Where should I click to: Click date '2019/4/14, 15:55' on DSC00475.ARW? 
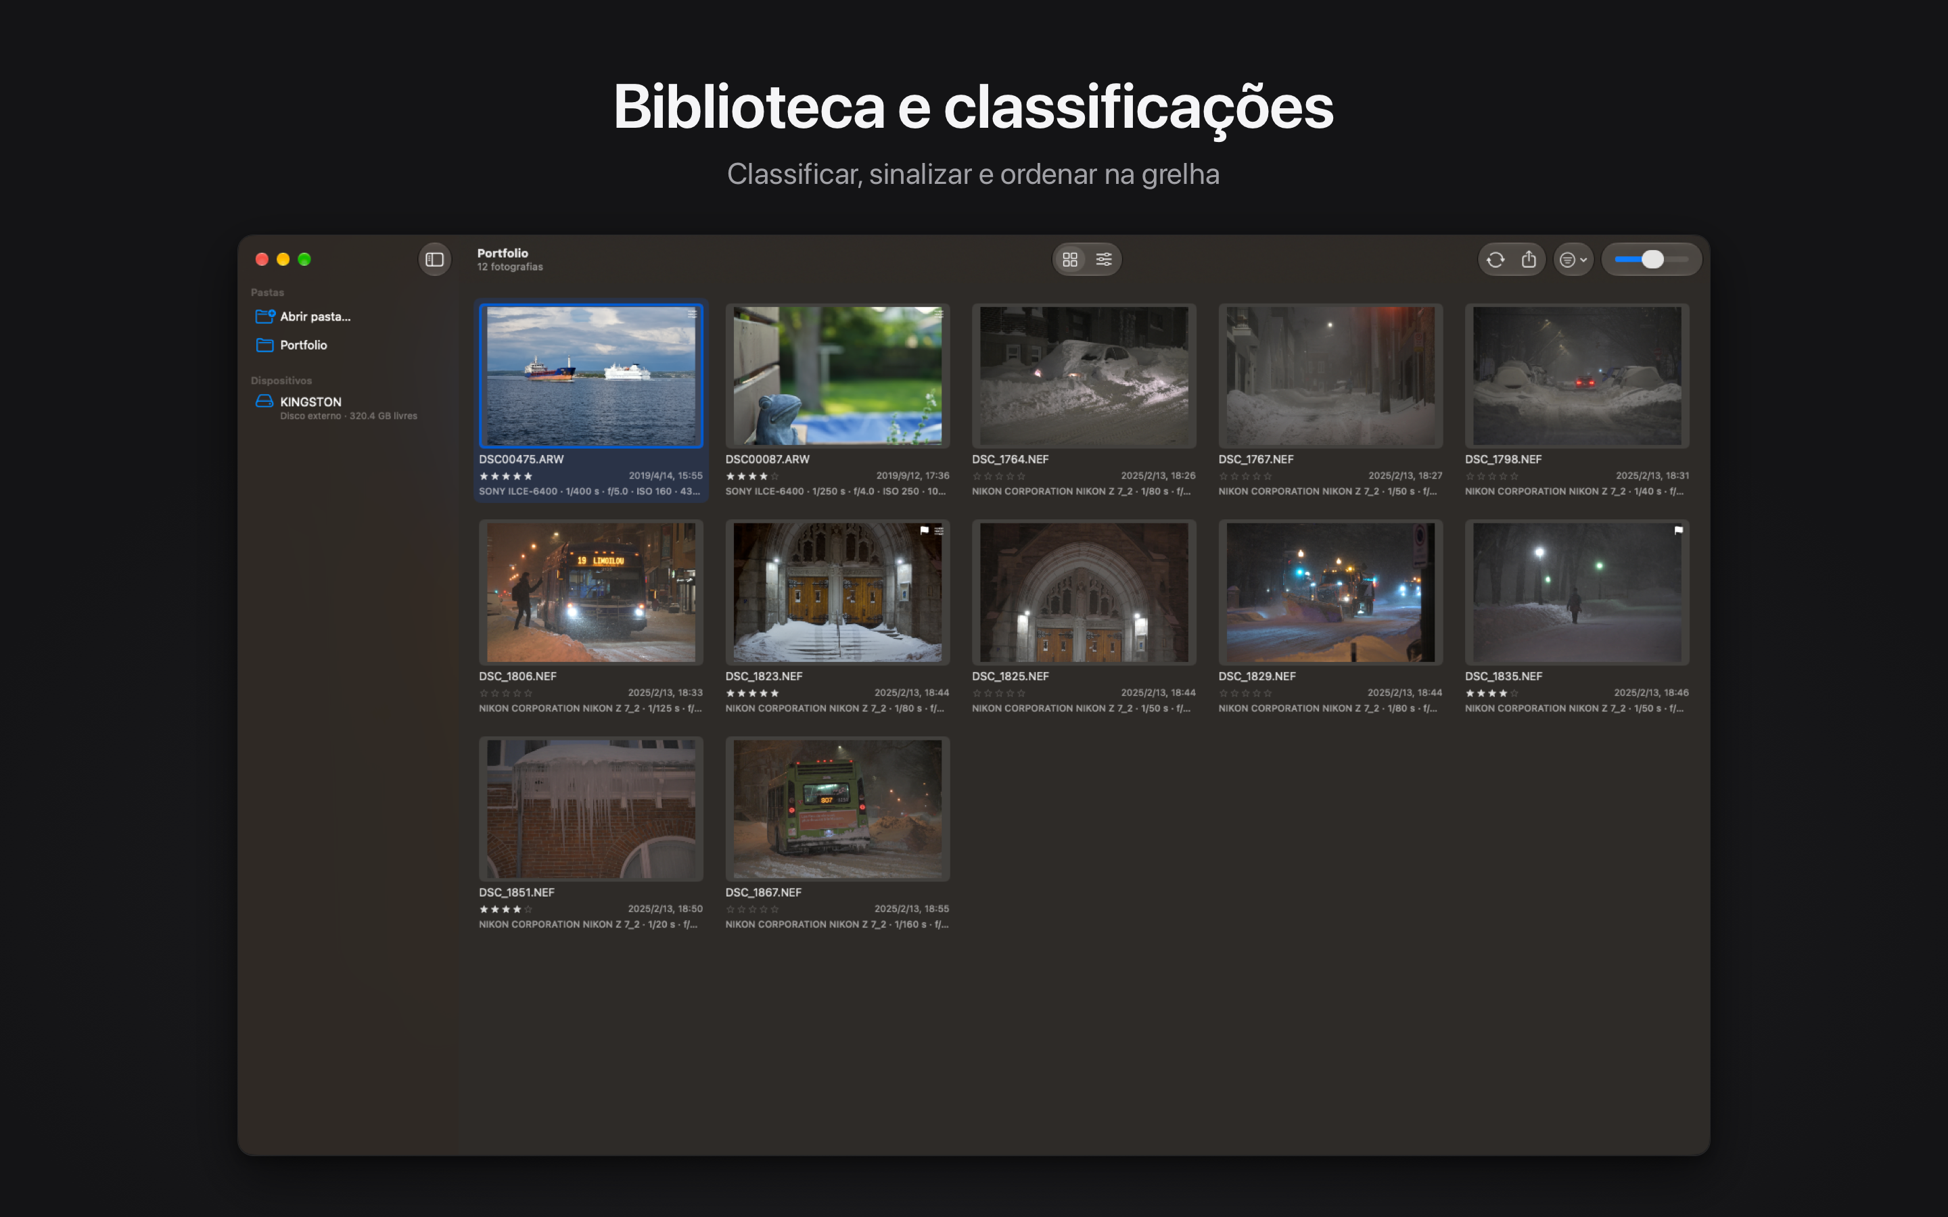(x=665, y=477)
